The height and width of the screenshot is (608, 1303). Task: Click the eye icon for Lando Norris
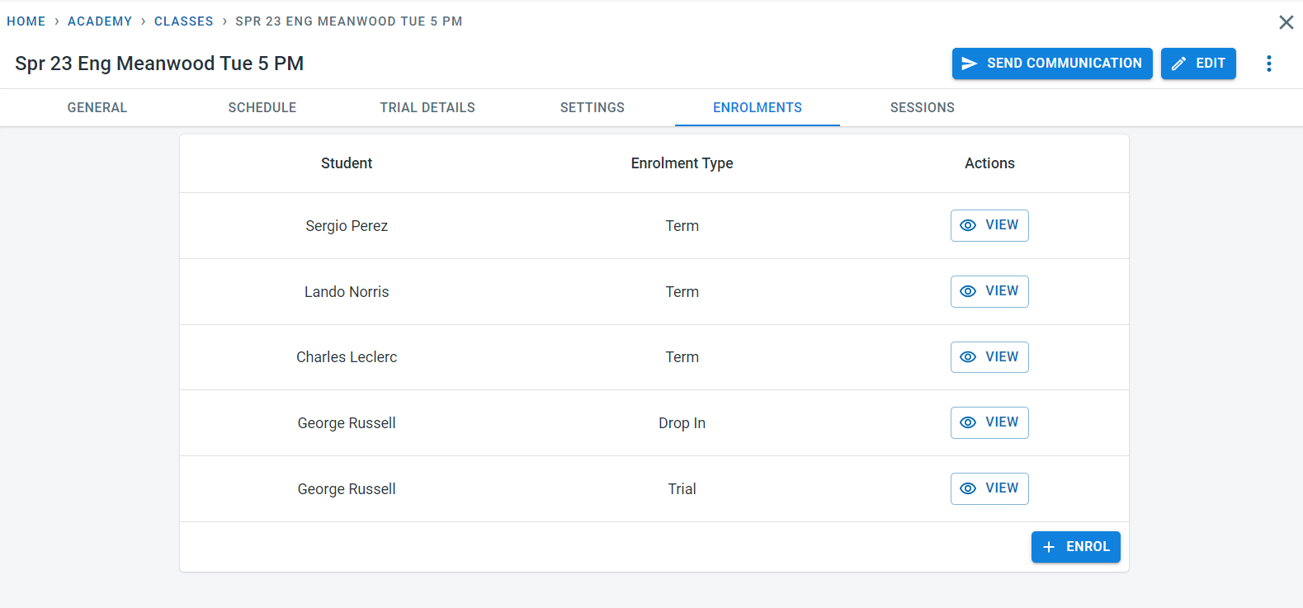point(968,291)
